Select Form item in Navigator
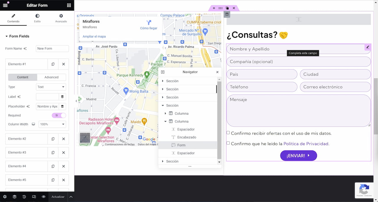 188,145
